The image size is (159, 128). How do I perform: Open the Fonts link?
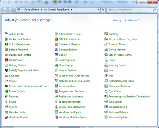coord(112,60)
